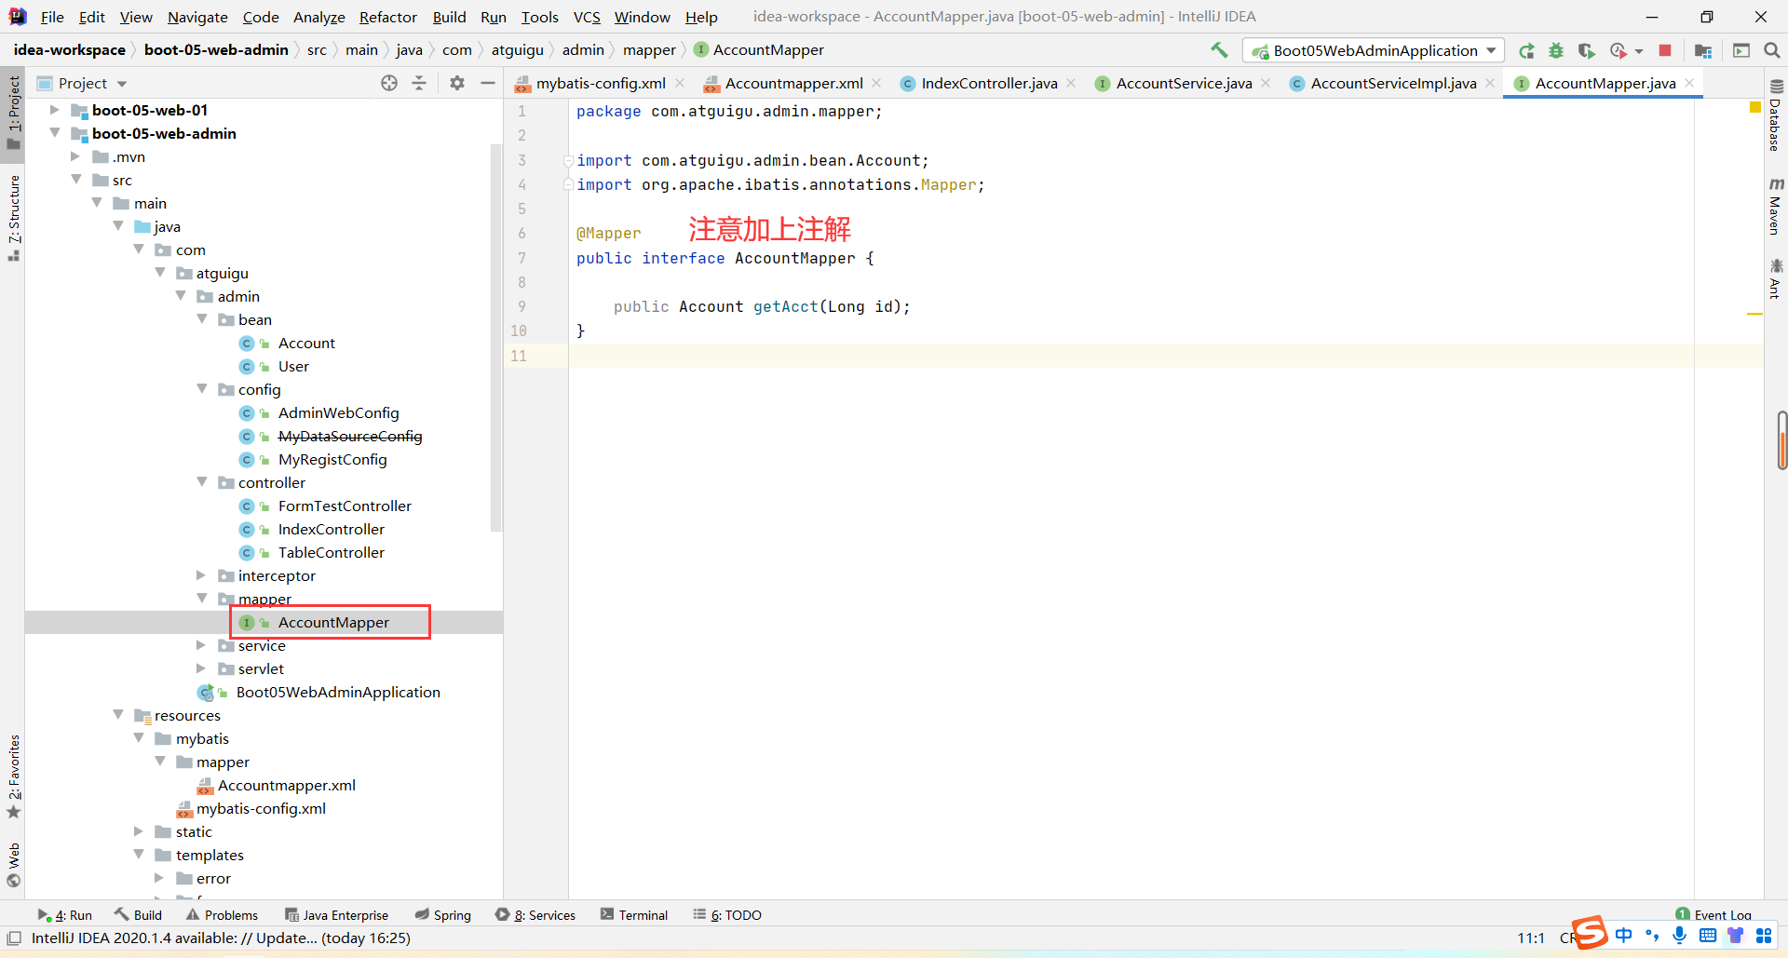Switch to the IndexController.java tab
This screenshot has width=1788, height=958.
tap(988, 83)
